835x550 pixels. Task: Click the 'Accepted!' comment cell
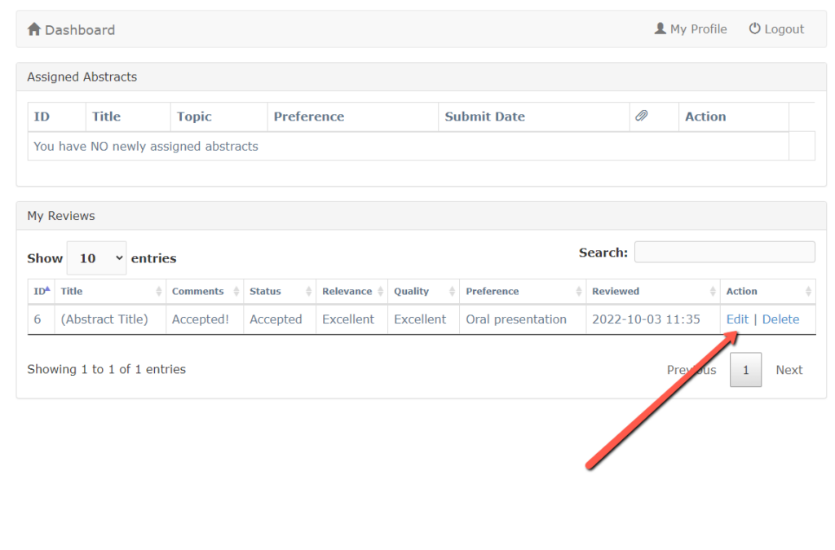coord(201,319)
